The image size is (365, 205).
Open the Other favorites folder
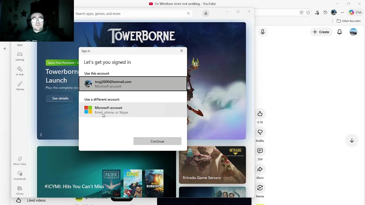349,21
